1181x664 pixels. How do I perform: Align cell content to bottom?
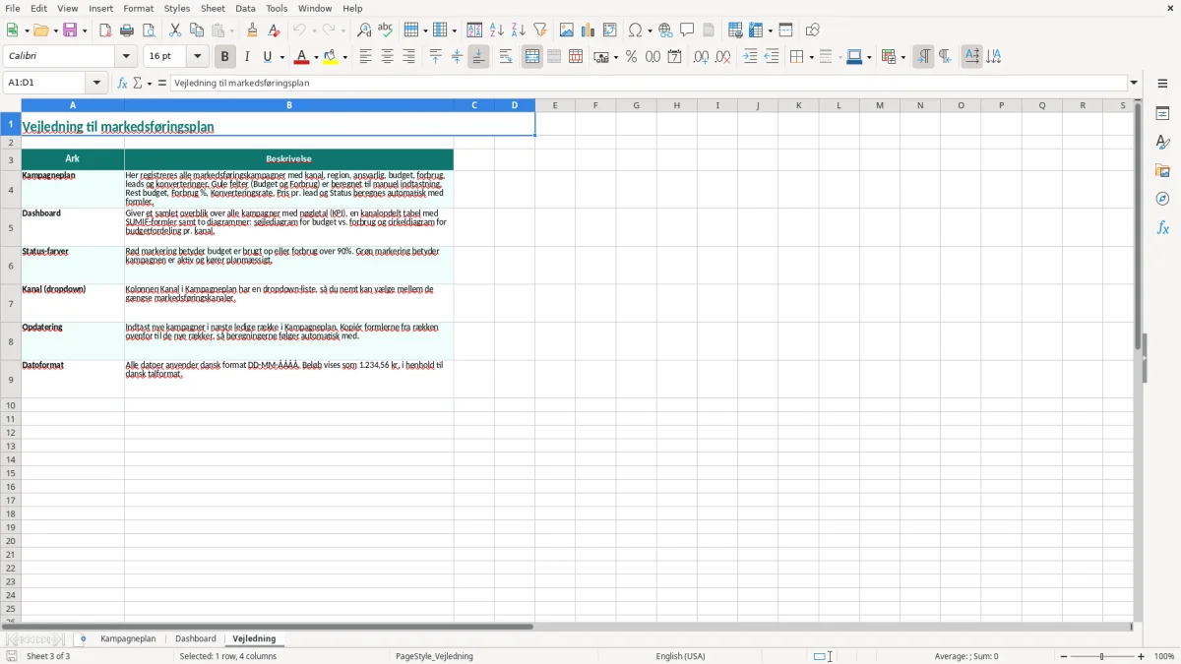[x=478, y=57]
